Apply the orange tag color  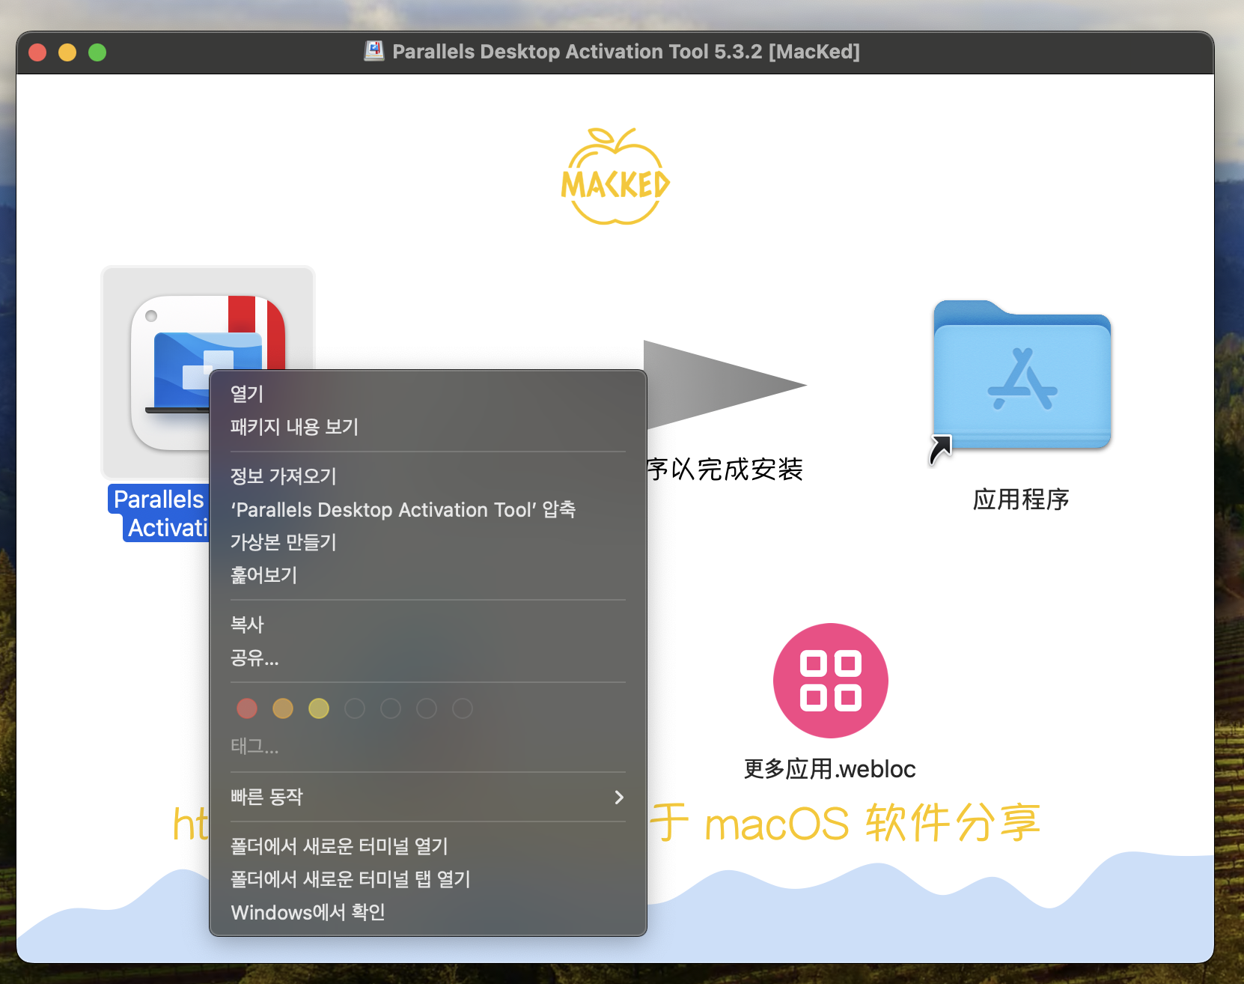pyautogui.click(x=283, y=708)
